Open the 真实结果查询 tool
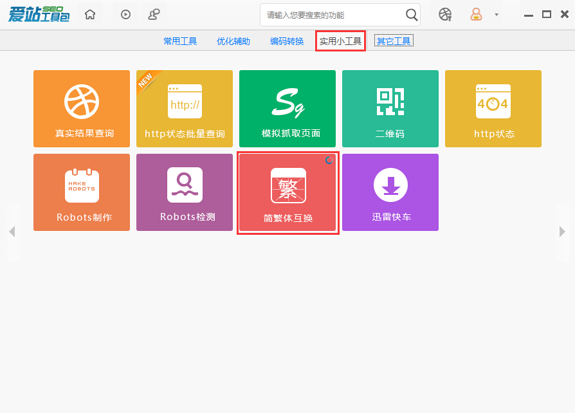The width and height of the screenshot is (575, 413). click(x=82, y=109)
